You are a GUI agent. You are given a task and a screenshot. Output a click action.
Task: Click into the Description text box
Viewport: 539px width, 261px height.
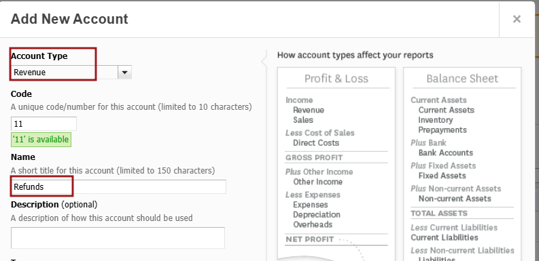coord(118,238)
